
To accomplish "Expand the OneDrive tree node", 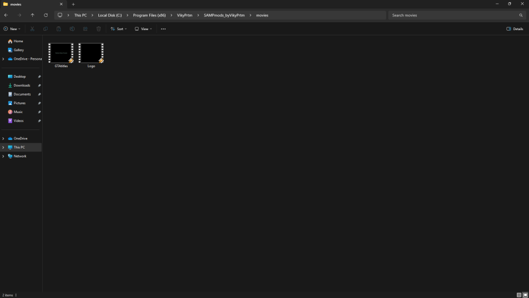I will pos(3,138).
